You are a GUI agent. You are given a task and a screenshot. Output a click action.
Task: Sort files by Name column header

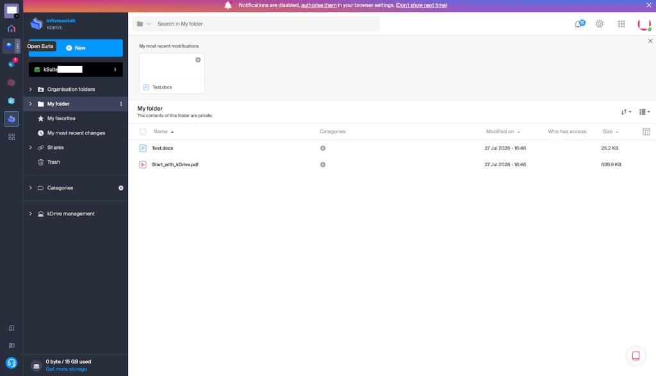163,132
